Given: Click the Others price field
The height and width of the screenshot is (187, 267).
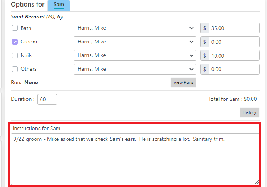Looking at the screenshot, I should coord(234,69).
